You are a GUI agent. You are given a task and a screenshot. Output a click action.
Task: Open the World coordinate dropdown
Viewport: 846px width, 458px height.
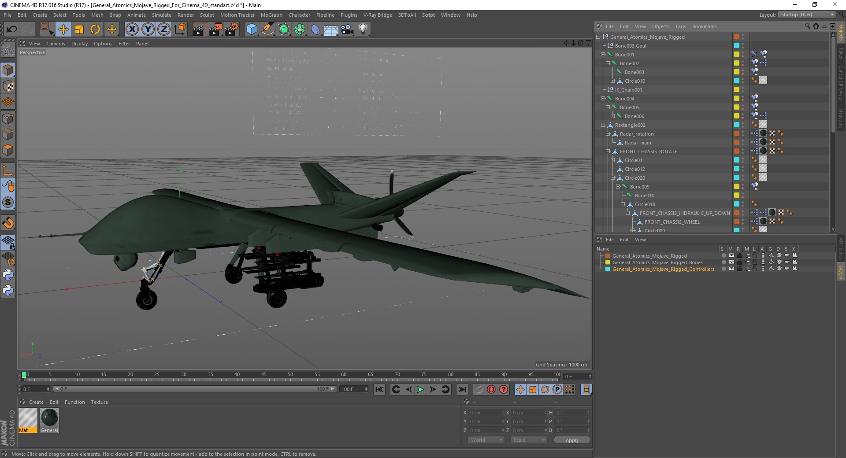coord(486,440)
